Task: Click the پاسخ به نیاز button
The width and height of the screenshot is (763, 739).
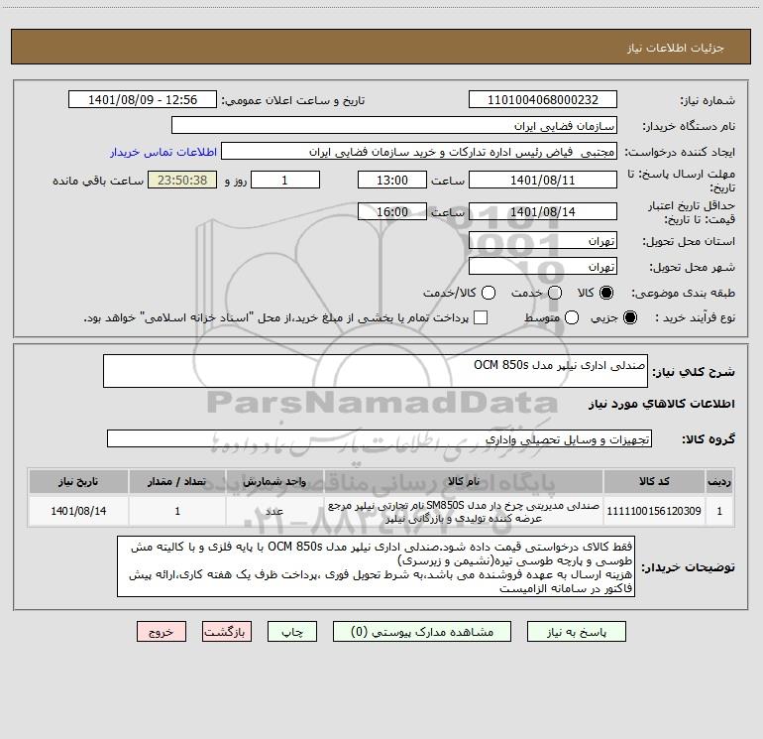Action: (577, 632)
